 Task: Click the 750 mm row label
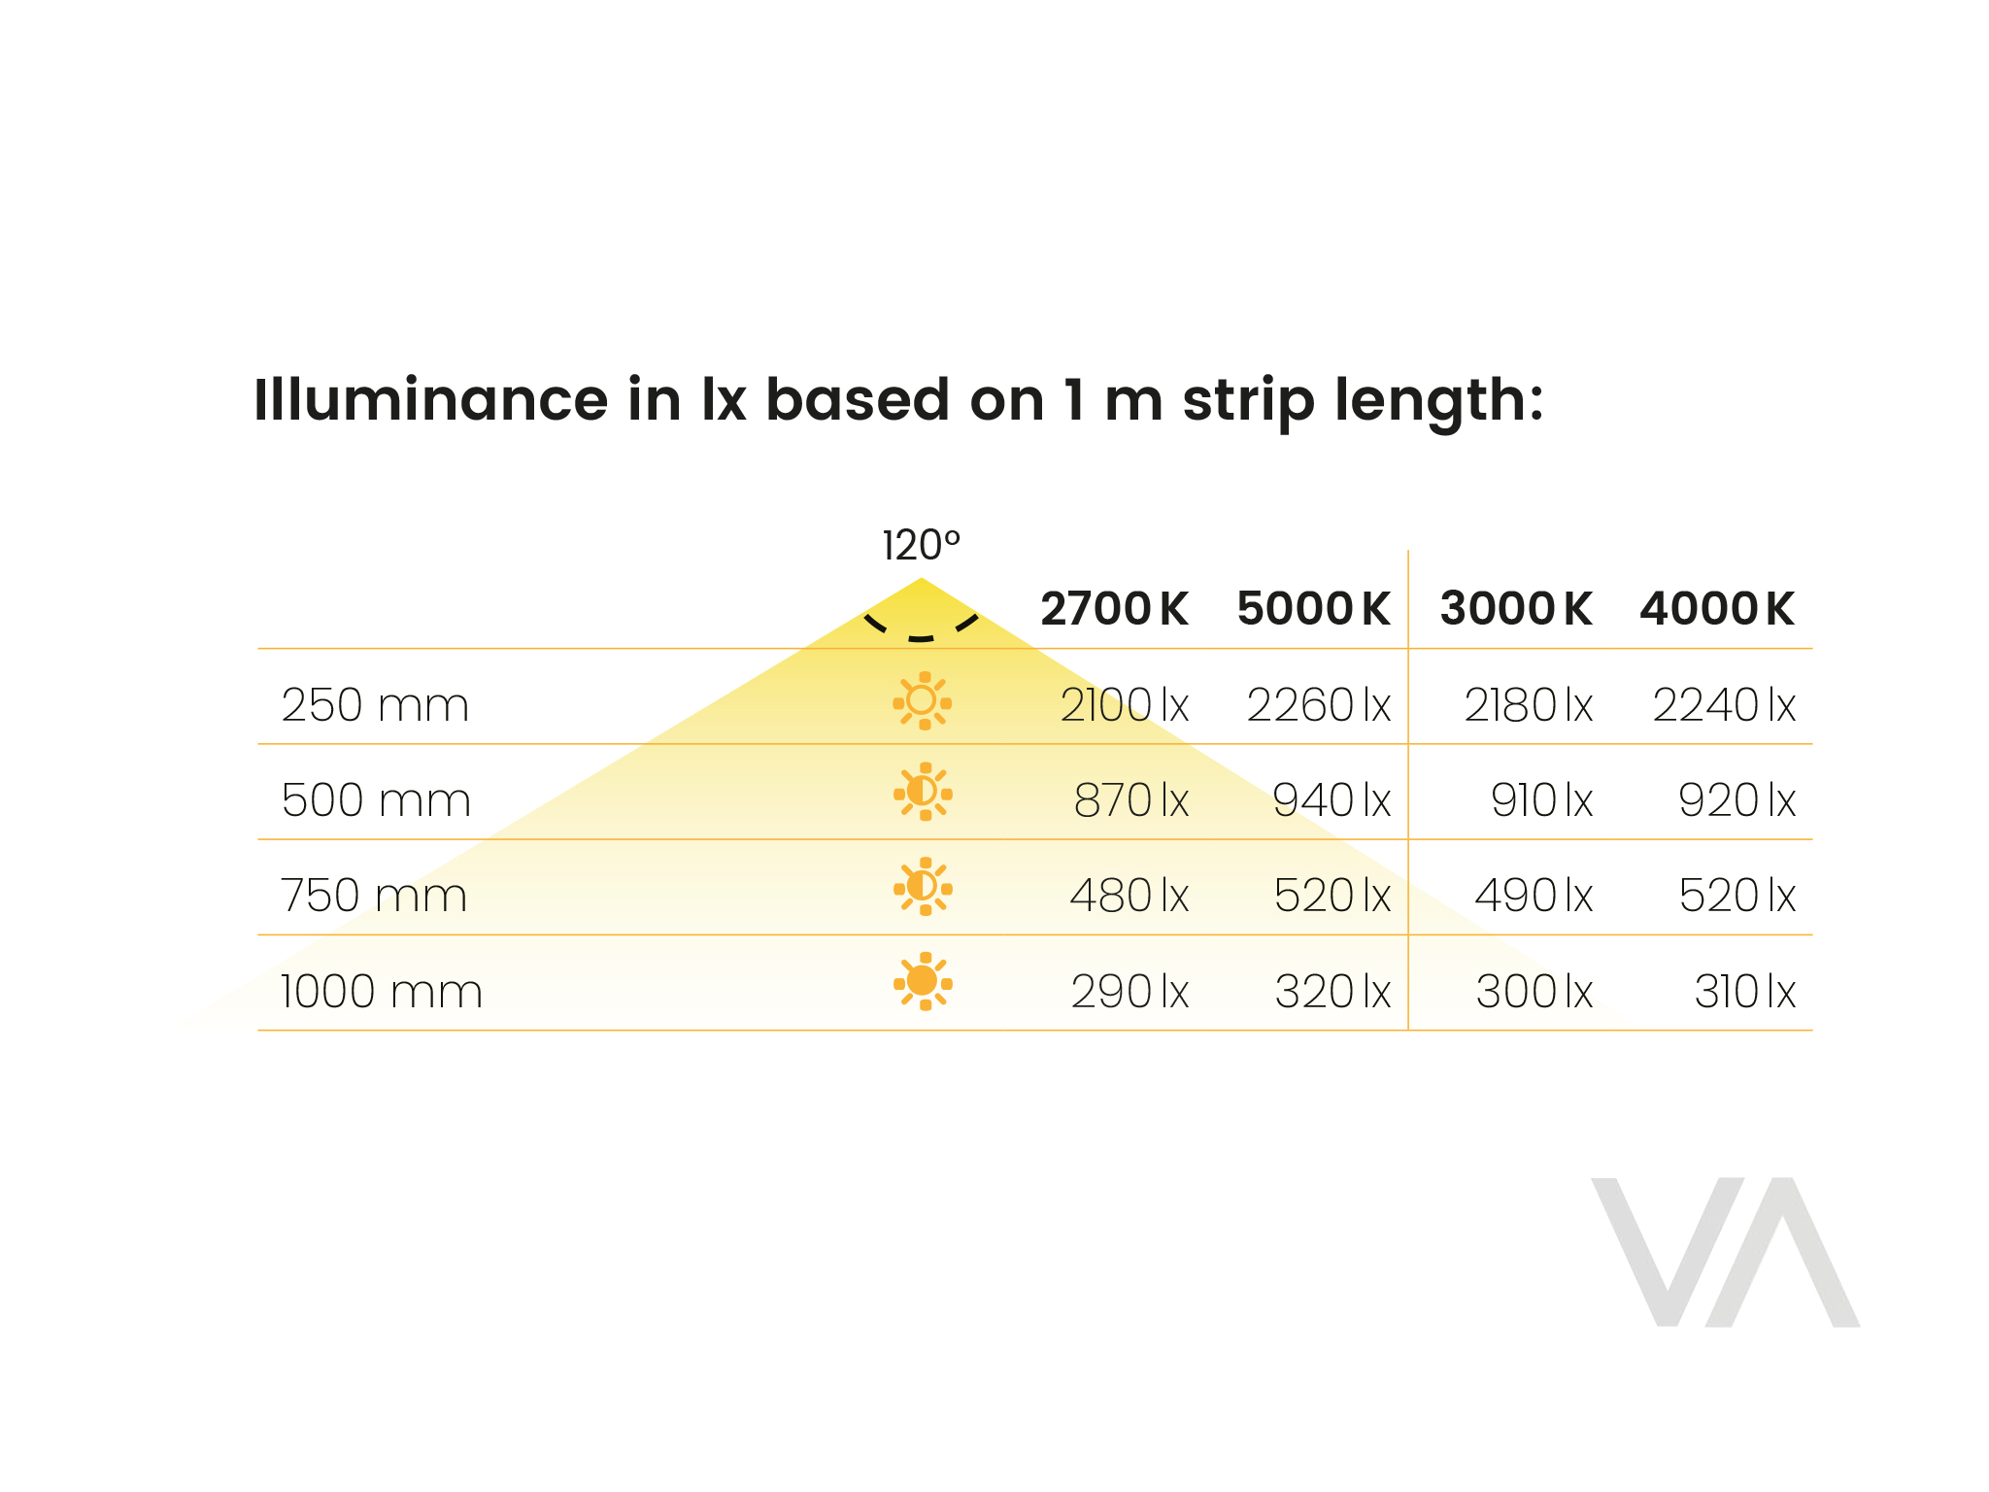(x=374, y=896)
